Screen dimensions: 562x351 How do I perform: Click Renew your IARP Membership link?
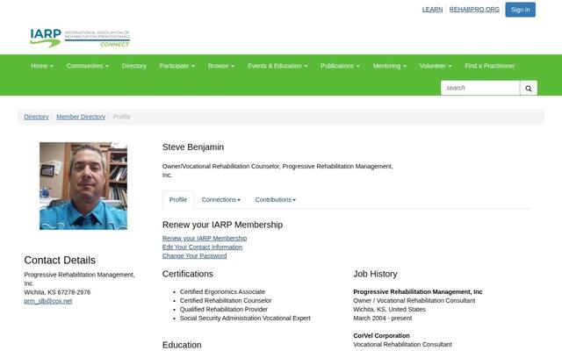pos(205,238)
